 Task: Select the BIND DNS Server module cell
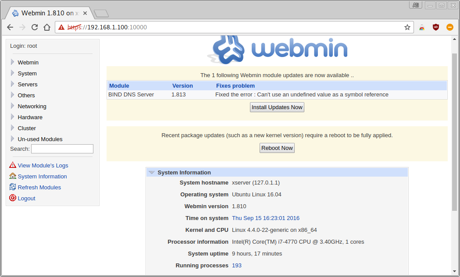coord(131,94)
